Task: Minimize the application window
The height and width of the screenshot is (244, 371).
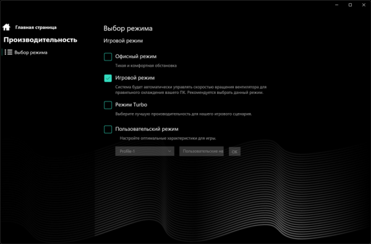Action: coord(337,5)
